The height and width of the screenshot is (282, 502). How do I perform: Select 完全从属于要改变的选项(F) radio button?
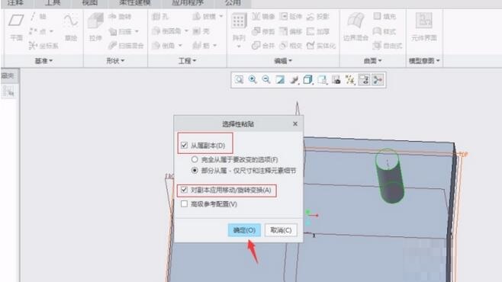click(x=195, y=159)
